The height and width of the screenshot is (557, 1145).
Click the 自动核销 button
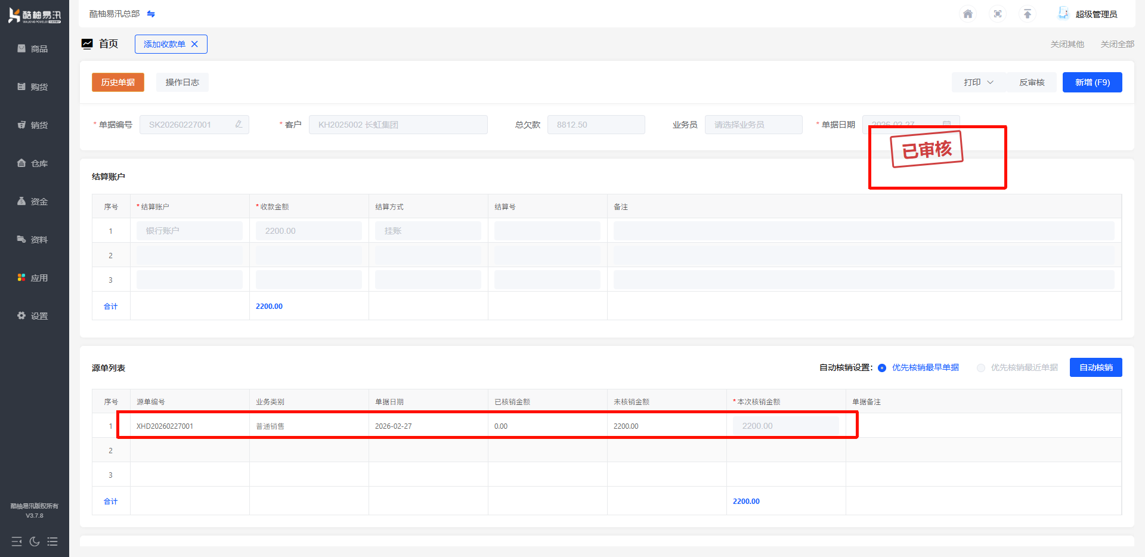coord(1096,367)
